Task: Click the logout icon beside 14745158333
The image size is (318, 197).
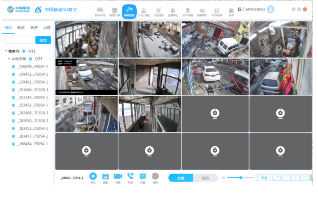Action: coord(240,9)
